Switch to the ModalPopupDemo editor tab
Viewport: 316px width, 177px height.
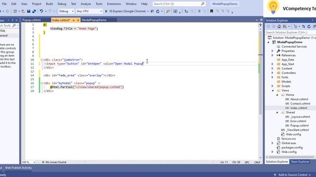[94, 20]
